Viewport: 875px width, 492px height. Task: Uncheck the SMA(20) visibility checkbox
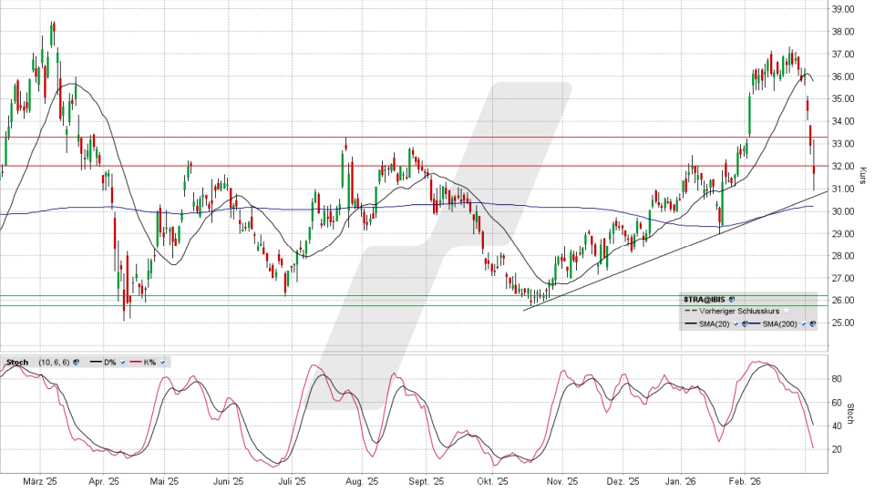point(735,323)
